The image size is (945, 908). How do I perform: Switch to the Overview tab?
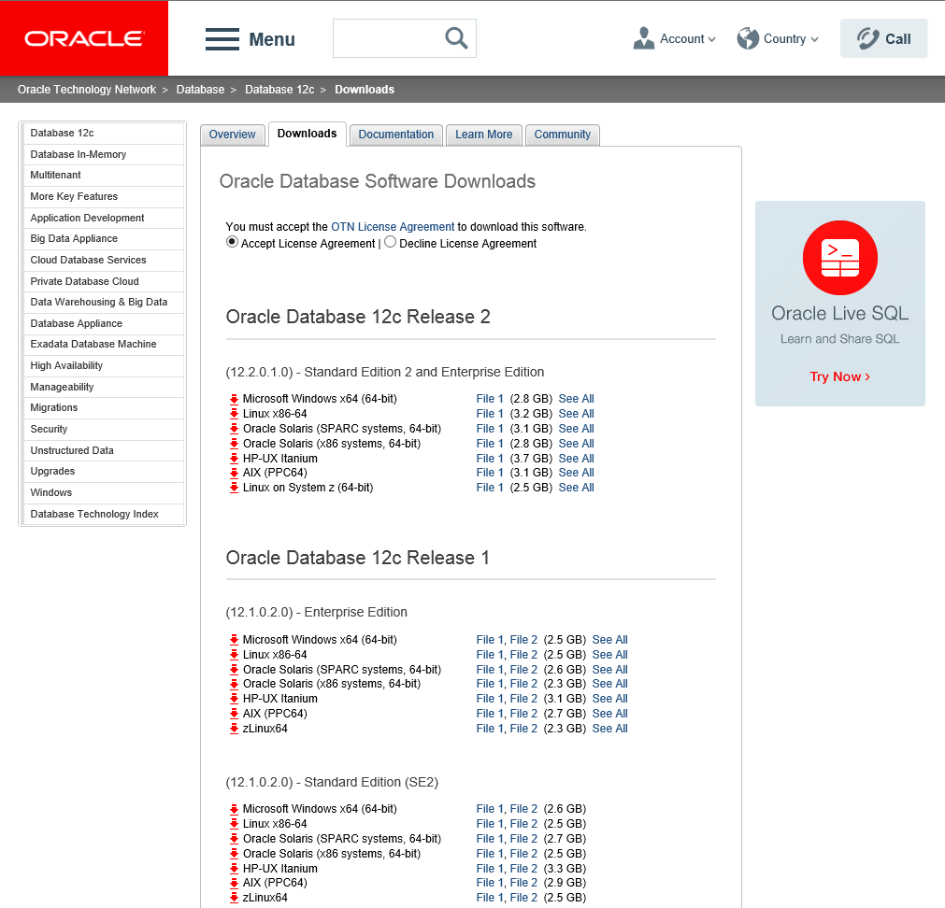coord(232,135)
